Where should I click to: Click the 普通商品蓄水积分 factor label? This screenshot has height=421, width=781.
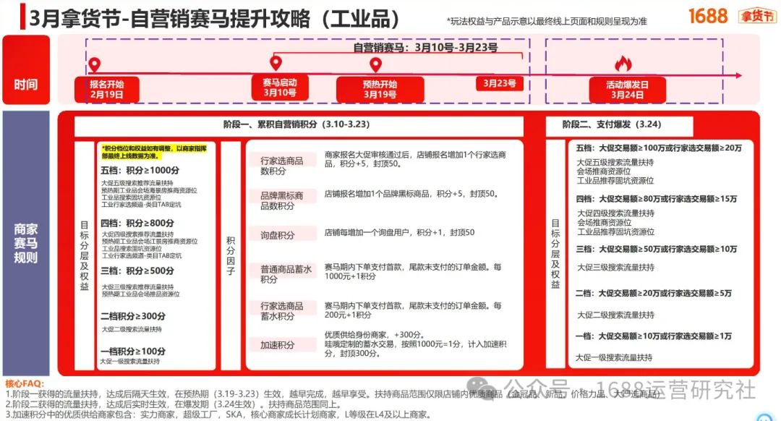pyautogui.click(x=286, y=275)
